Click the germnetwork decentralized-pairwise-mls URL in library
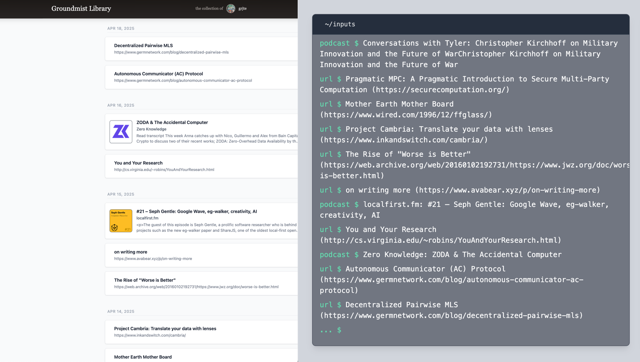Image resolution: width=640 pixels, height=362 pixels. (x=171, y=53)
